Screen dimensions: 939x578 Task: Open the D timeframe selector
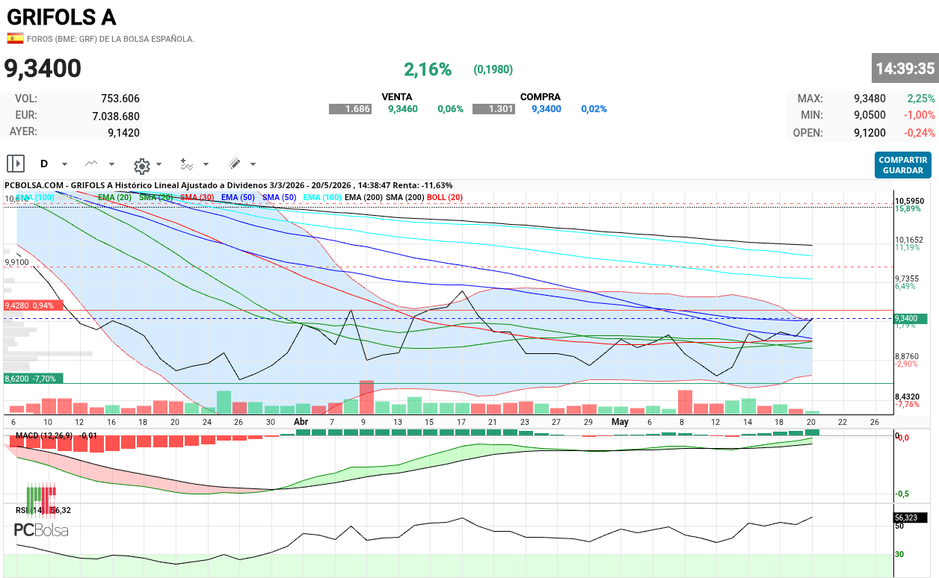tap(44, 164)
